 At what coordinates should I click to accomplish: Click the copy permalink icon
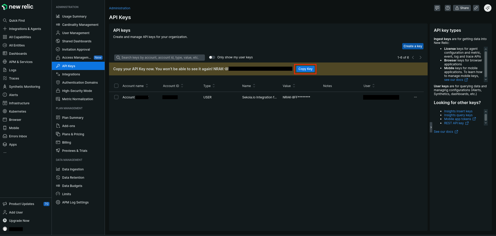coord(476,8)
